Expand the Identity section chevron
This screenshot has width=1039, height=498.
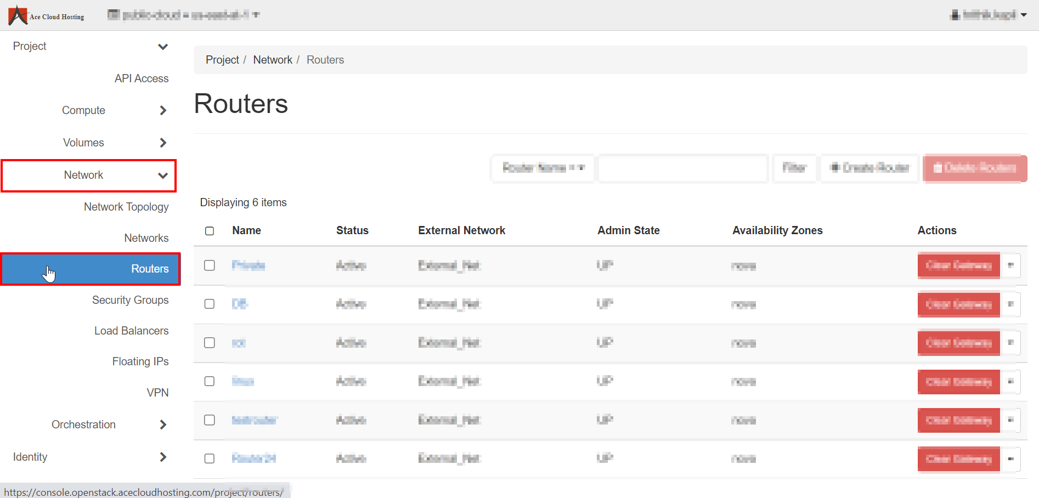[x=162, y=457]
